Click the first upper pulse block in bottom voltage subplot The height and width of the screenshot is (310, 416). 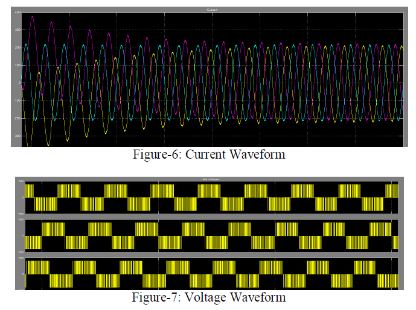[37, 267]
